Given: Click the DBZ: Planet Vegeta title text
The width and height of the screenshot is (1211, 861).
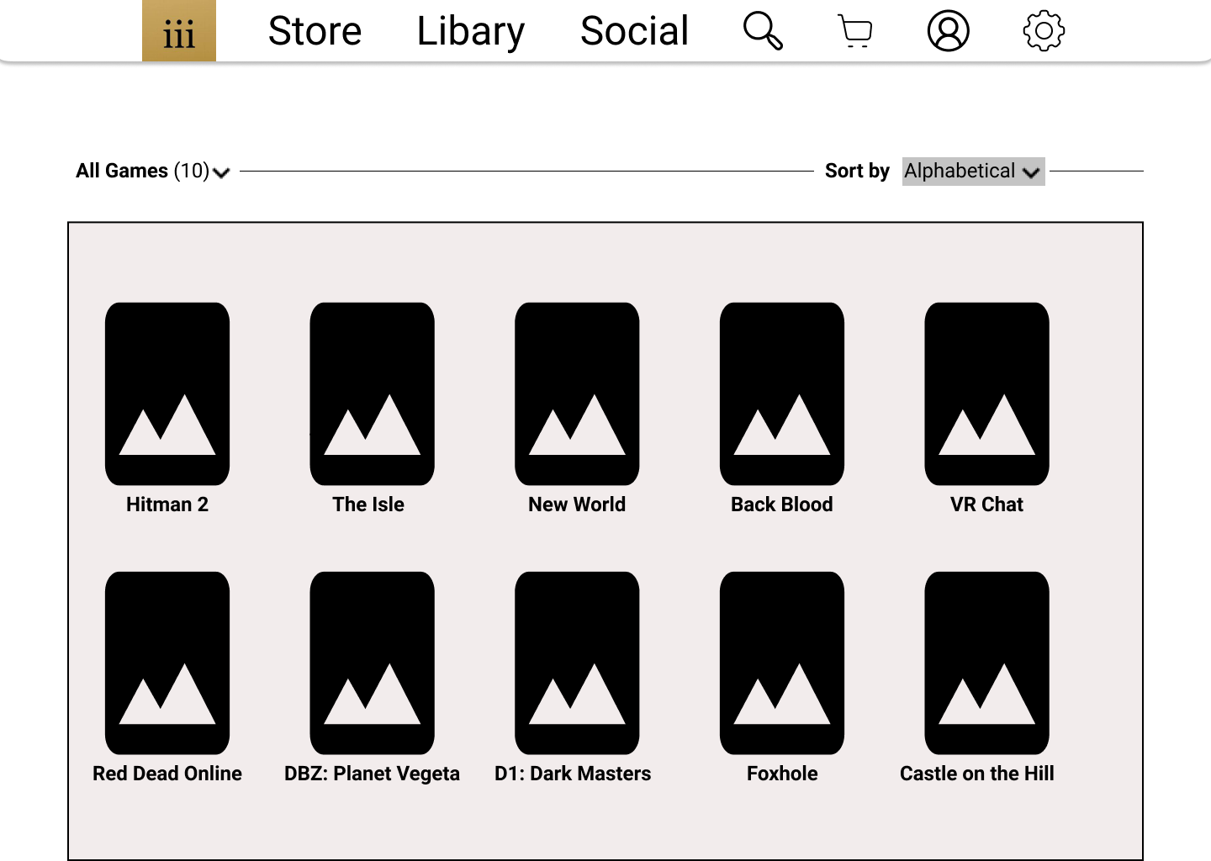Looking at the screenshot, I should [372, 774].
